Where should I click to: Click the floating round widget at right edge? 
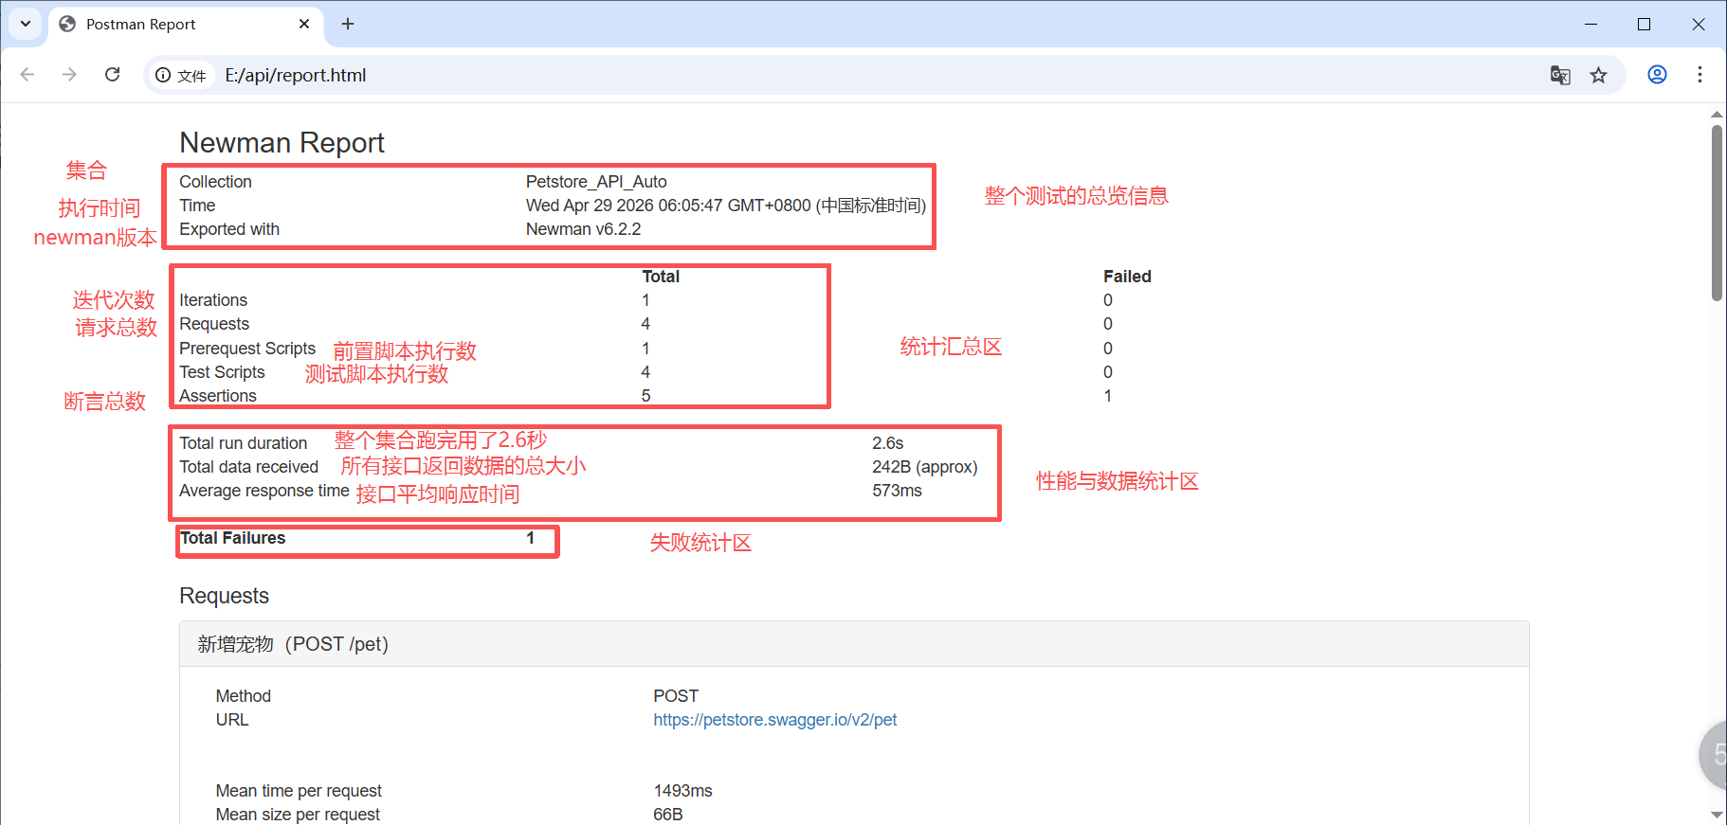1714,755
